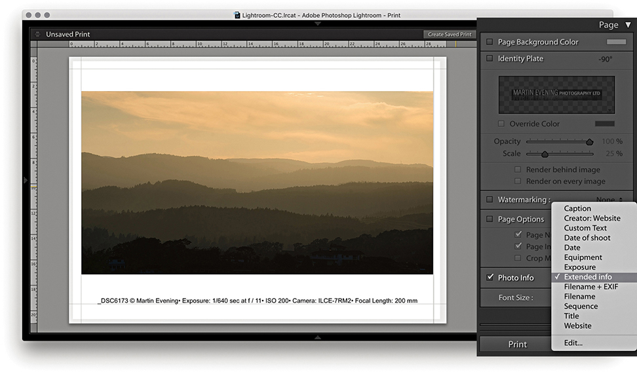Choose Edit... at the menu bottom

573,343
